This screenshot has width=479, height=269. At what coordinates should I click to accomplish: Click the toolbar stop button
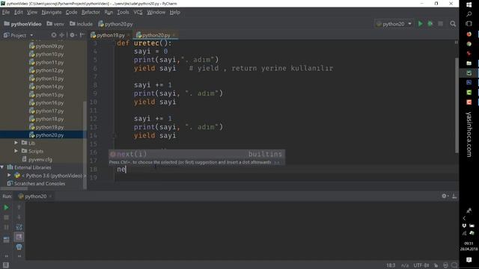(441, 24)
